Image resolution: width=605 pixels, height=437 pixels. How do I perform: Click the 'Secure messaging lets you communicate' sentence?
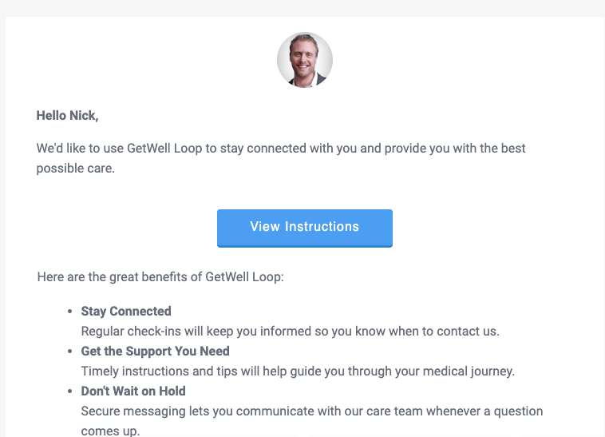(x=312, y=411)
